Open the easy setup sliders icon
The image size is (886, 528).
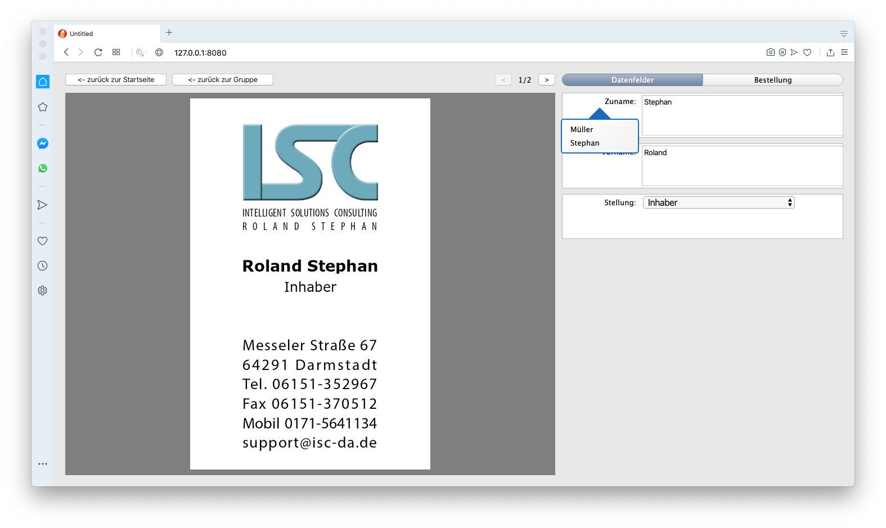click(x=844, y=52)
